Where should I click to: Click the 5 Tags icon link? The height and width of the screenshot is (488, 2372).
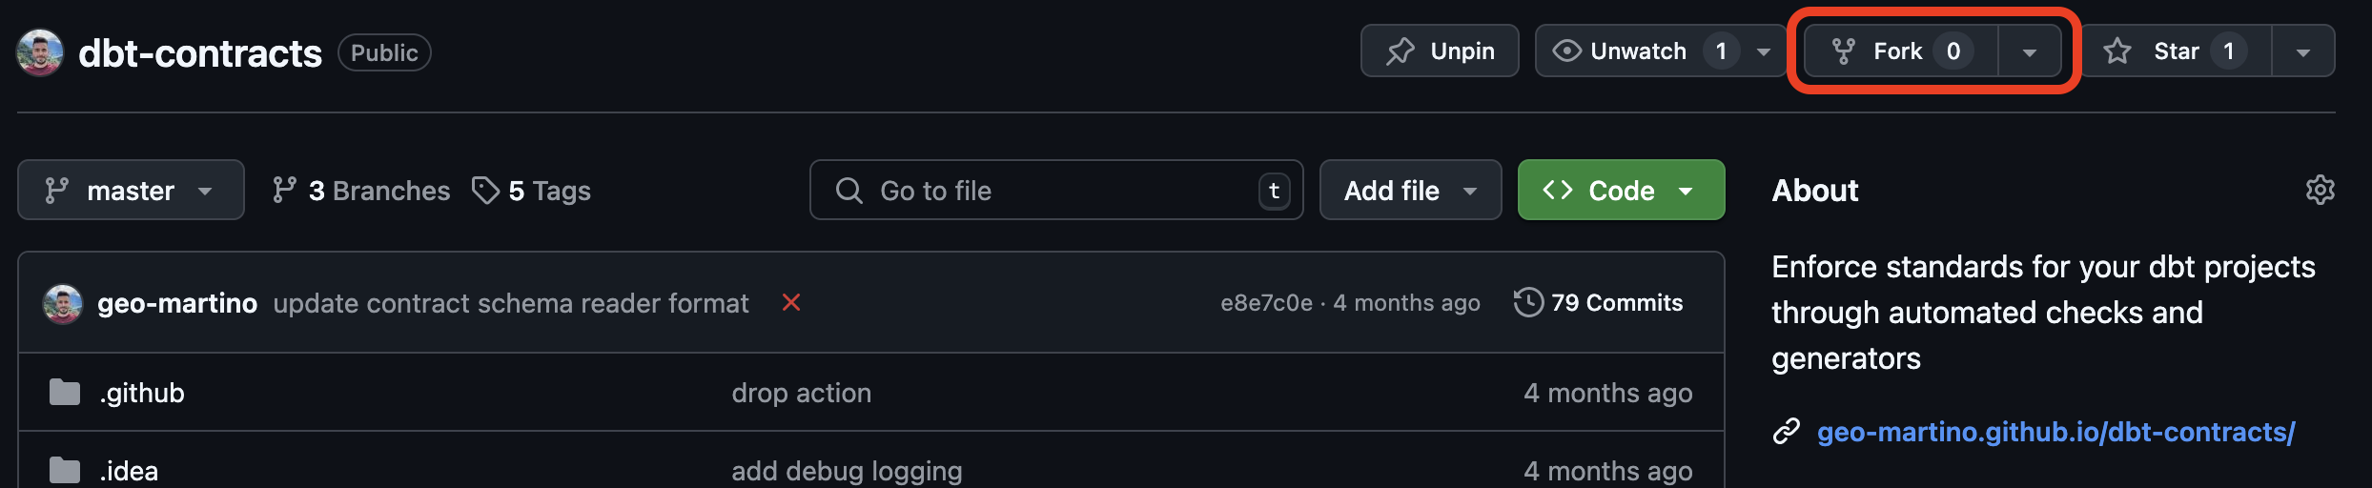coord(531,191)
